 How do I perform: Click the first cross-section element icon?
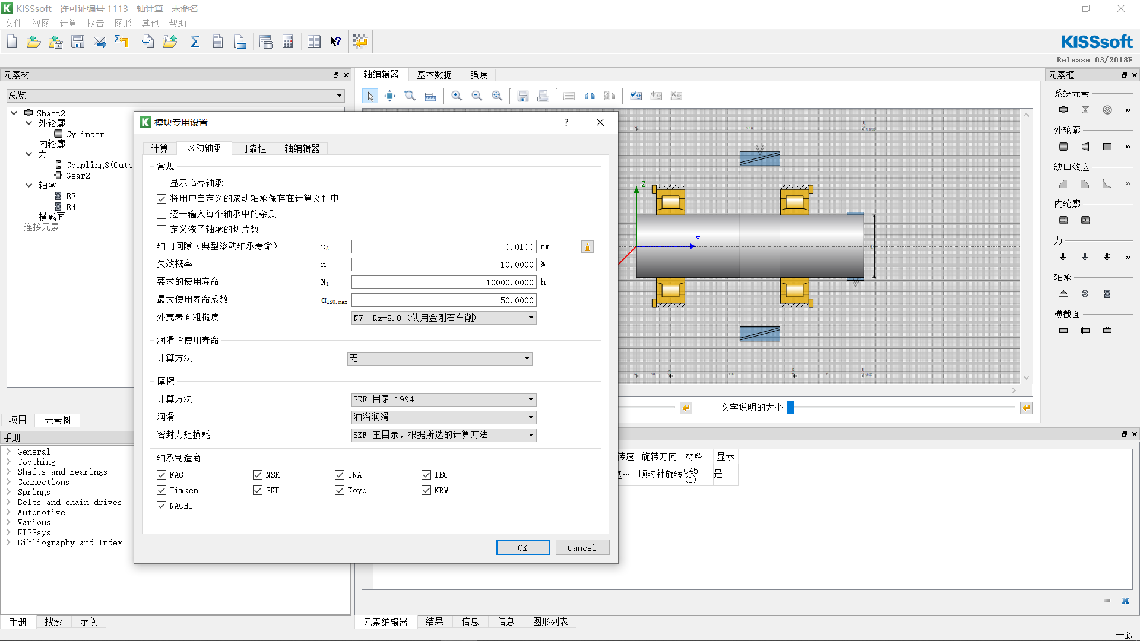click(x=1063, y=331)
